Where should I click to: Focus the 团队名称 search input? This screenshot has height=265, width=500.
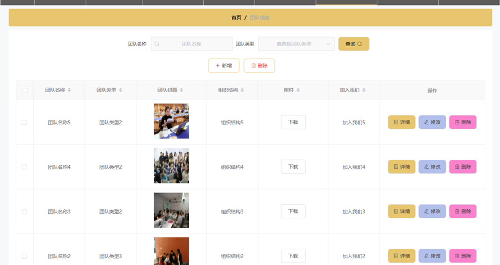click(x=191, y=44)
